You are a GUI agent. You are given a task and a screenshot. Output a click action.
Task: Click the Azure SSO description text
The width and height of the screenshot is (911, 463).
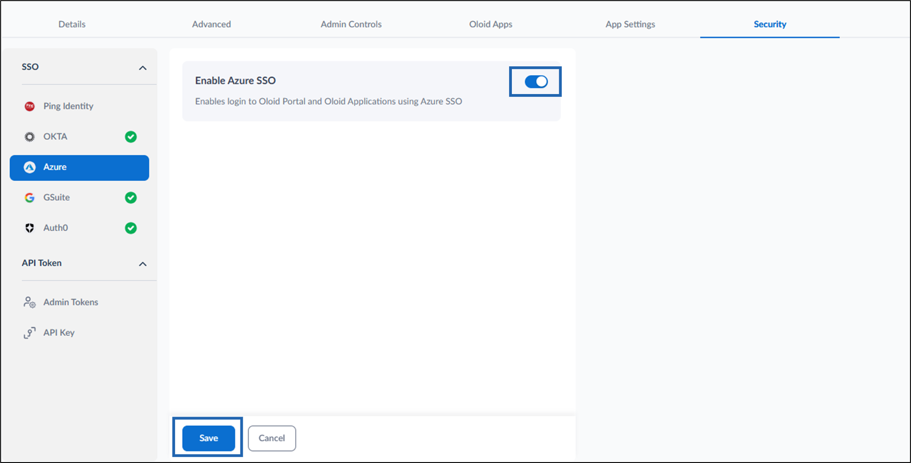329,101
